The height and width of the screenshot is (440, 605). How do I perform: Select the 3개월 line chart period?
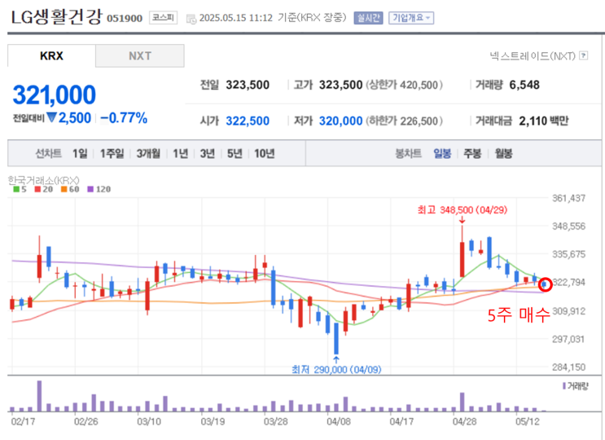pyautogui.click(x=148, y=154)
